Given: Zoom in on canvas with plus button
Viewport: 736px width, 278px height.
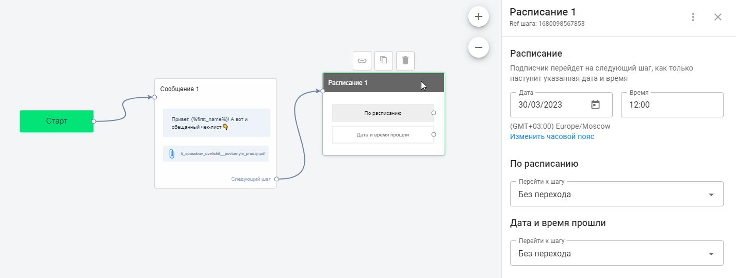Looking at the screenshot, I should [478, 16].
